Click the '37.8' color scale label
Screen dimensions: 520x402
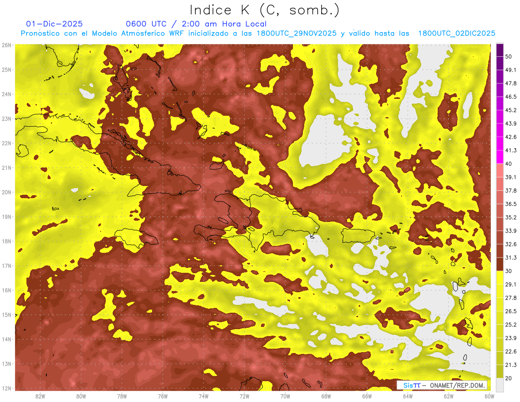pos(510,190)
